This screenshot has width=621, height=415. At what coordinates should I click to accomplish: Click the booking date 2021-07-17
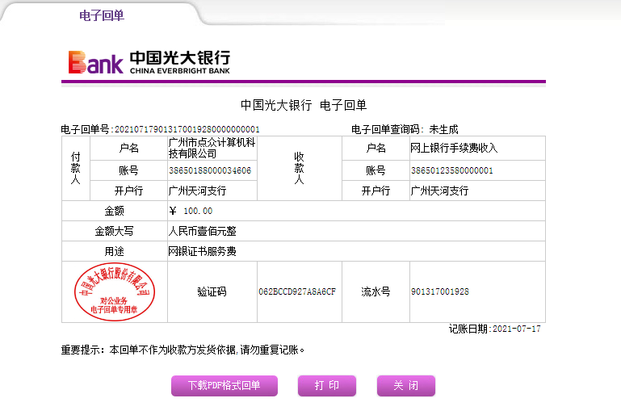[517, 329]
